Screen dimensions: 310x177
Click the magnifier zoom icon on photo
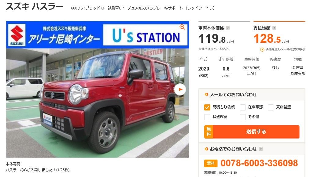point(182,27)
